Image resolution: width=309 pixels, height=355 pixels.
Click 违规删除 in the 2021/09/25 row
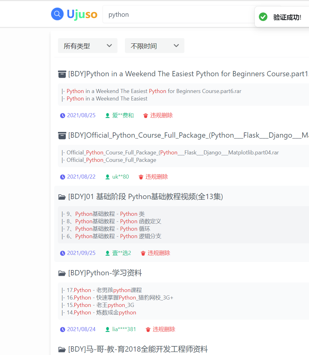point(159,253)
